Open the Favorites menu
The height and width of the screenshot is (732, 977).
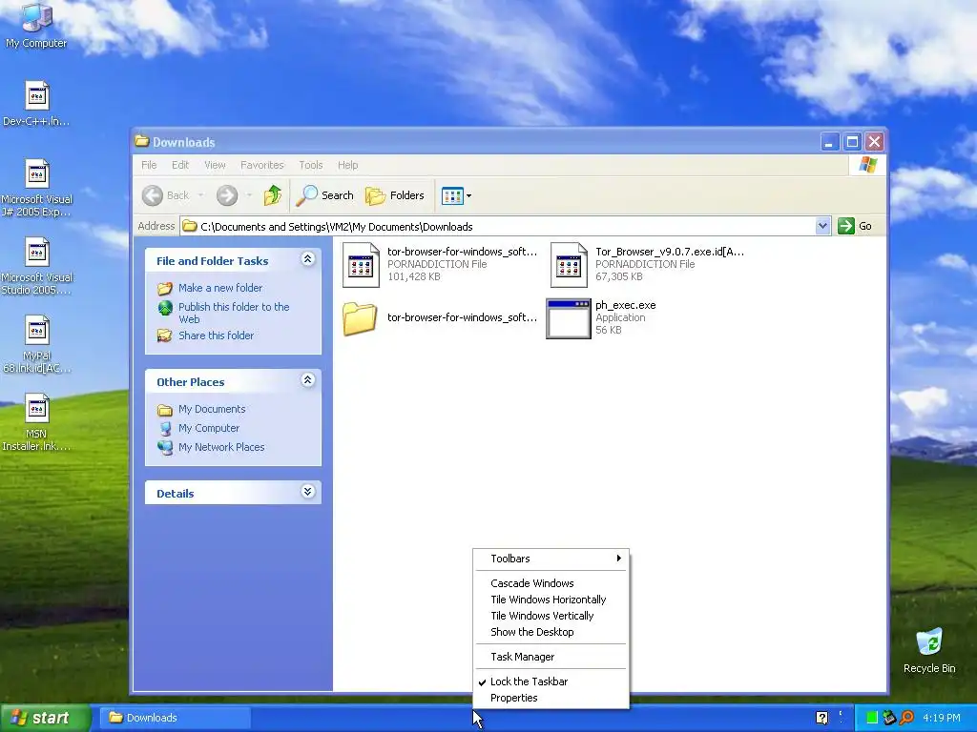click(x=262, y=165)
